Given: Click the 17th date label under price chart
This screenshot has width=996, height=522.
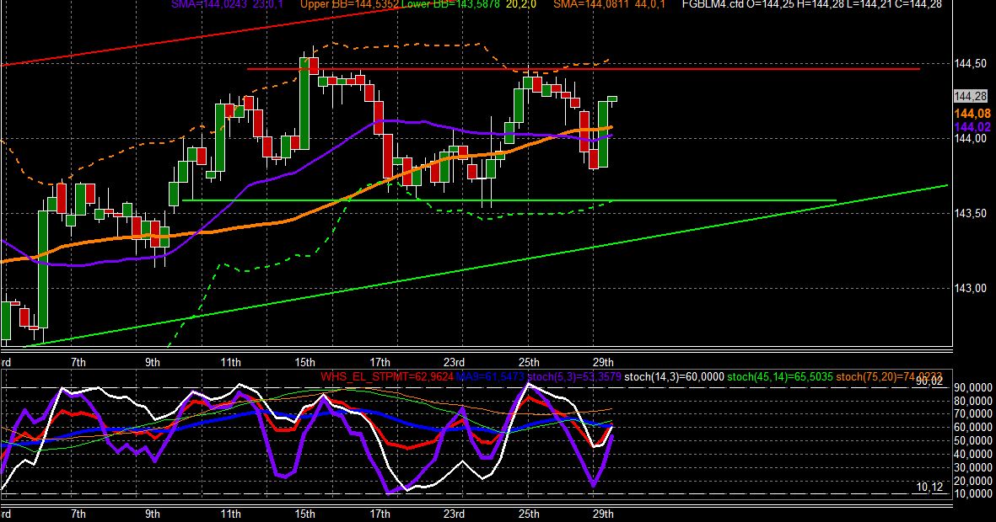Looking at the screenshot, I should click(380, 362).
